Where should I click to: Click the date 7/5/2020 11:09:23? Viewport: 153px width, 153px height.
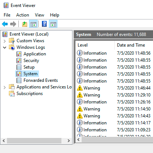click(x=134, y=130)
